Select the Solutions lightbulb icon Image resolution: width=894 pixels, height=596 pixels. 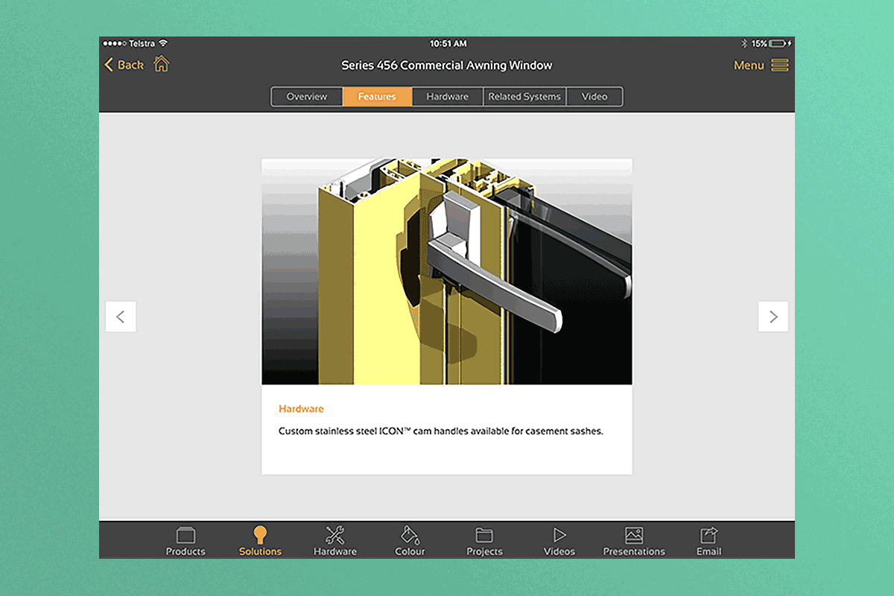click(260, 535)
